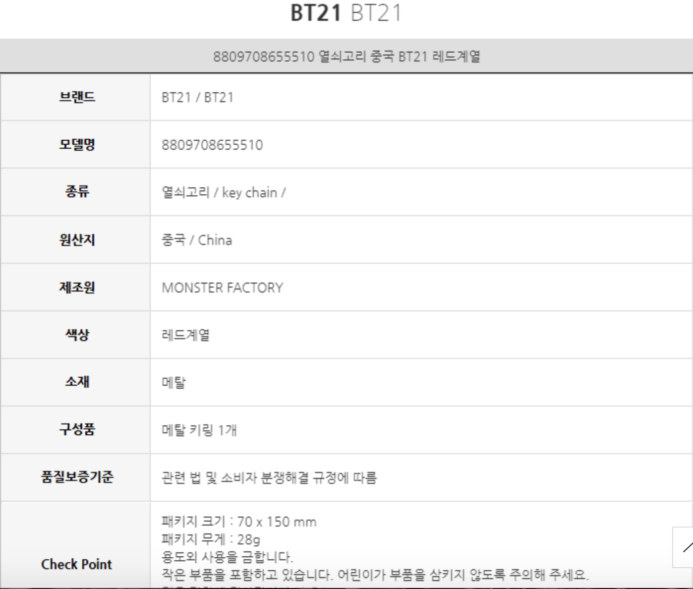Click the 패키지 크기 : 70 x 150 mm line
The width and height of the screenshot is (693, 589).
click(239, 522)
